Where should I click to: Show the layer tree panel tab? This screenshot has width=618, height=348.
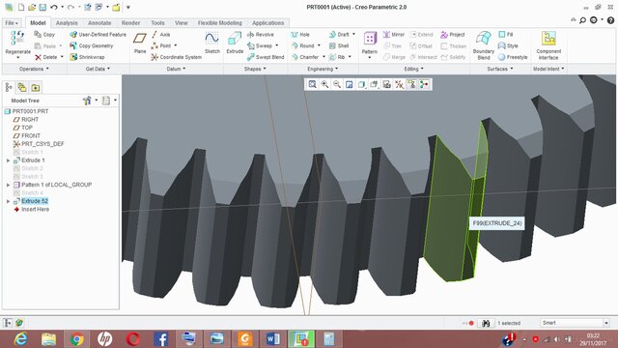pyautogui.click(x=22, y=87)
